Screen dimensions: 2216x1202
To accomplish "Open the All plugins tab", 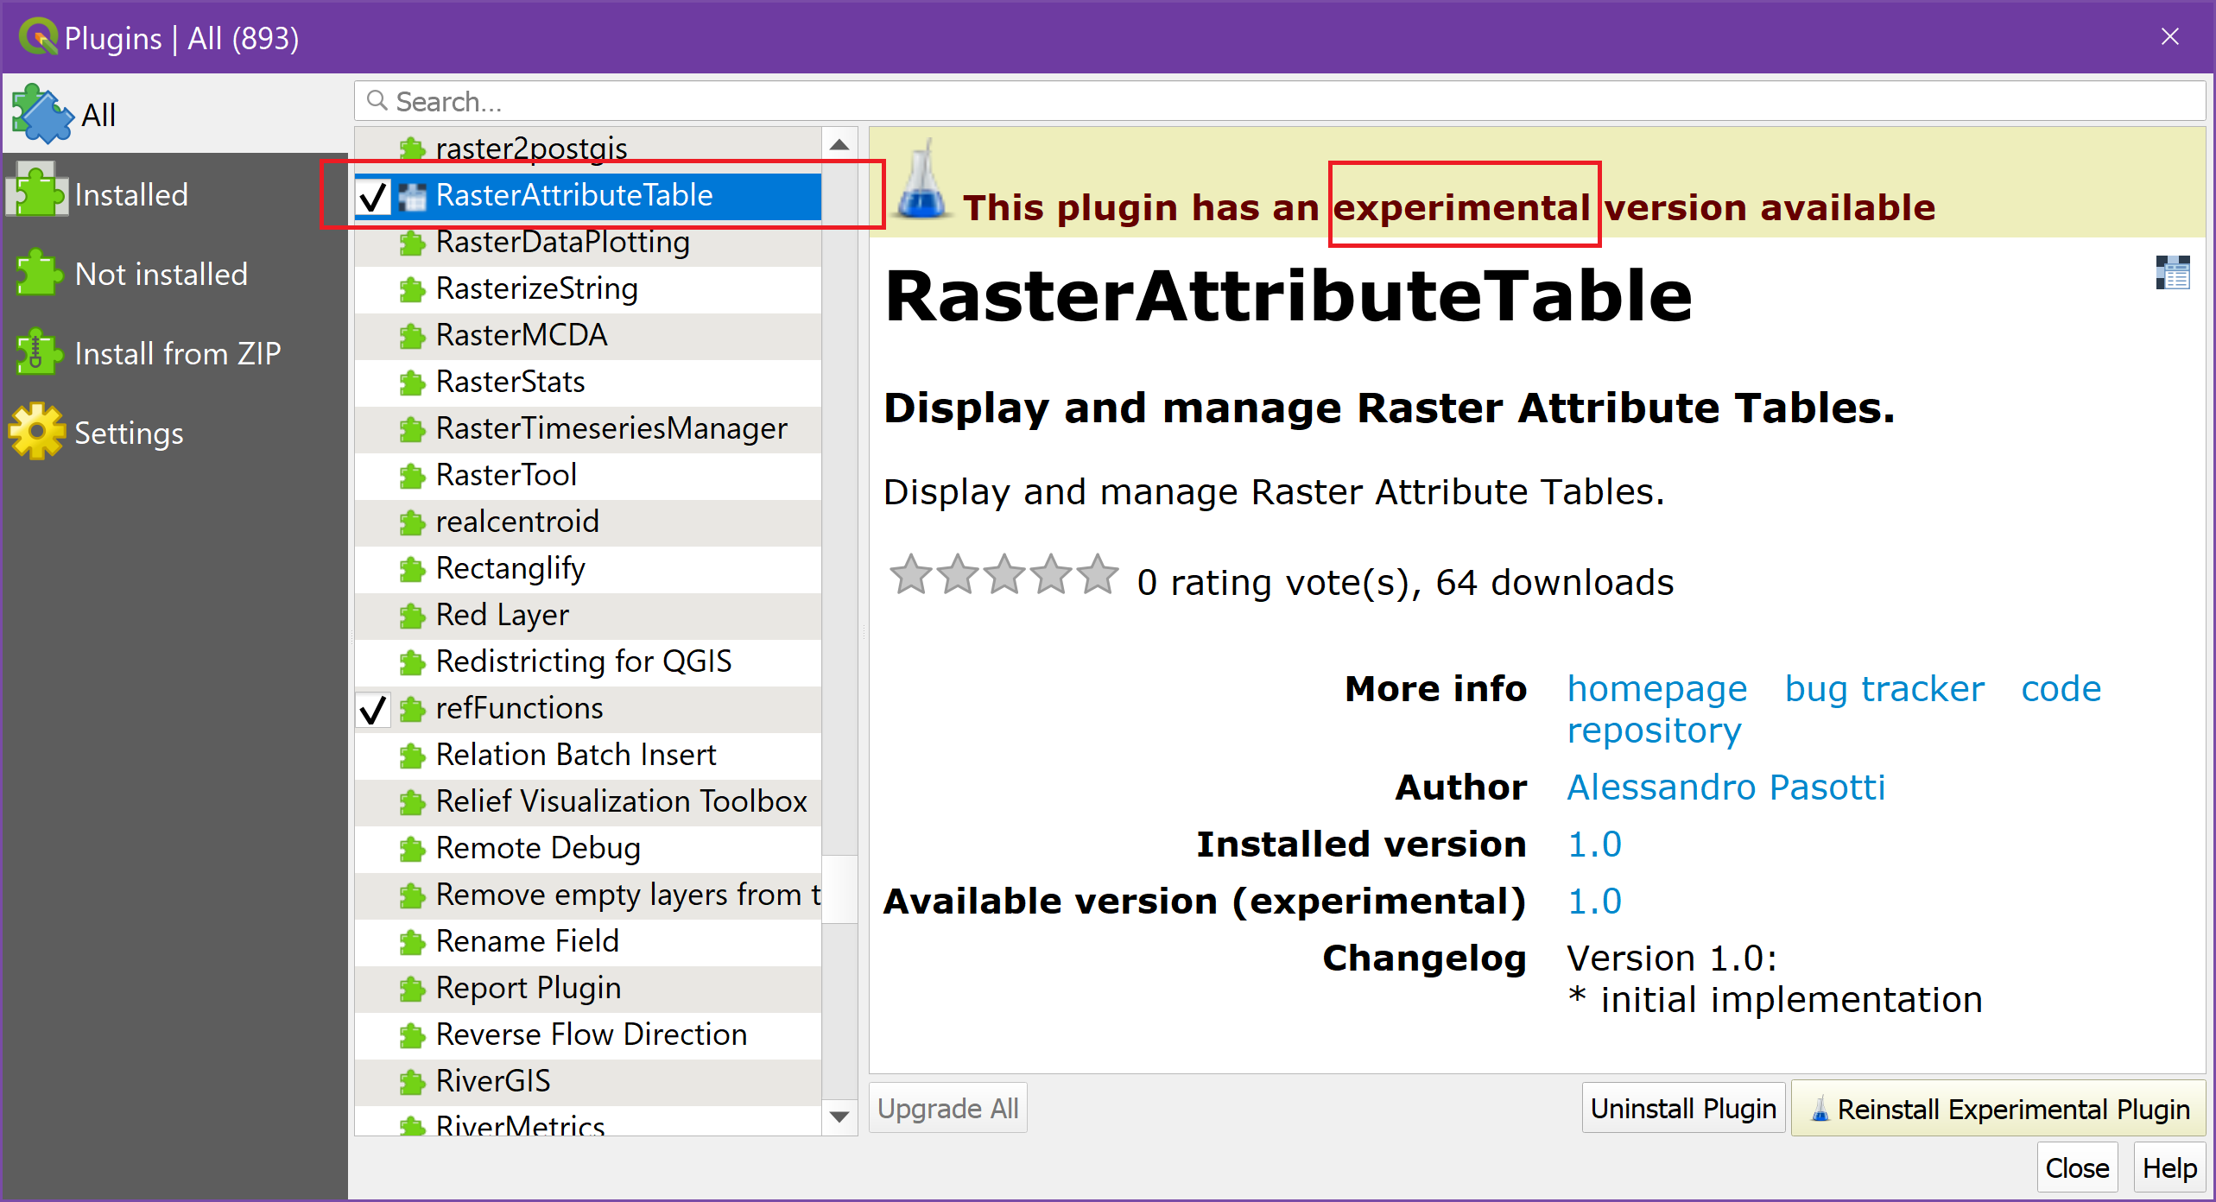I will pos(175,114).
